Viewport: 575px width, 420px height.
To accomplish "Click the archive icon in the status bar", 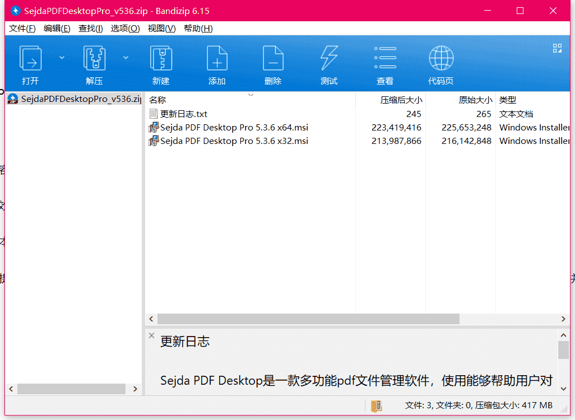I will pyautogui.click(x=376, y=405).
